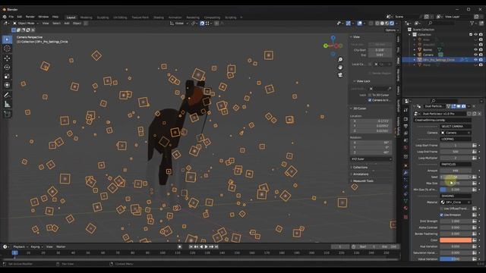Pick the particle Color swatch
The image size is (486, 273).
(456, 240)
